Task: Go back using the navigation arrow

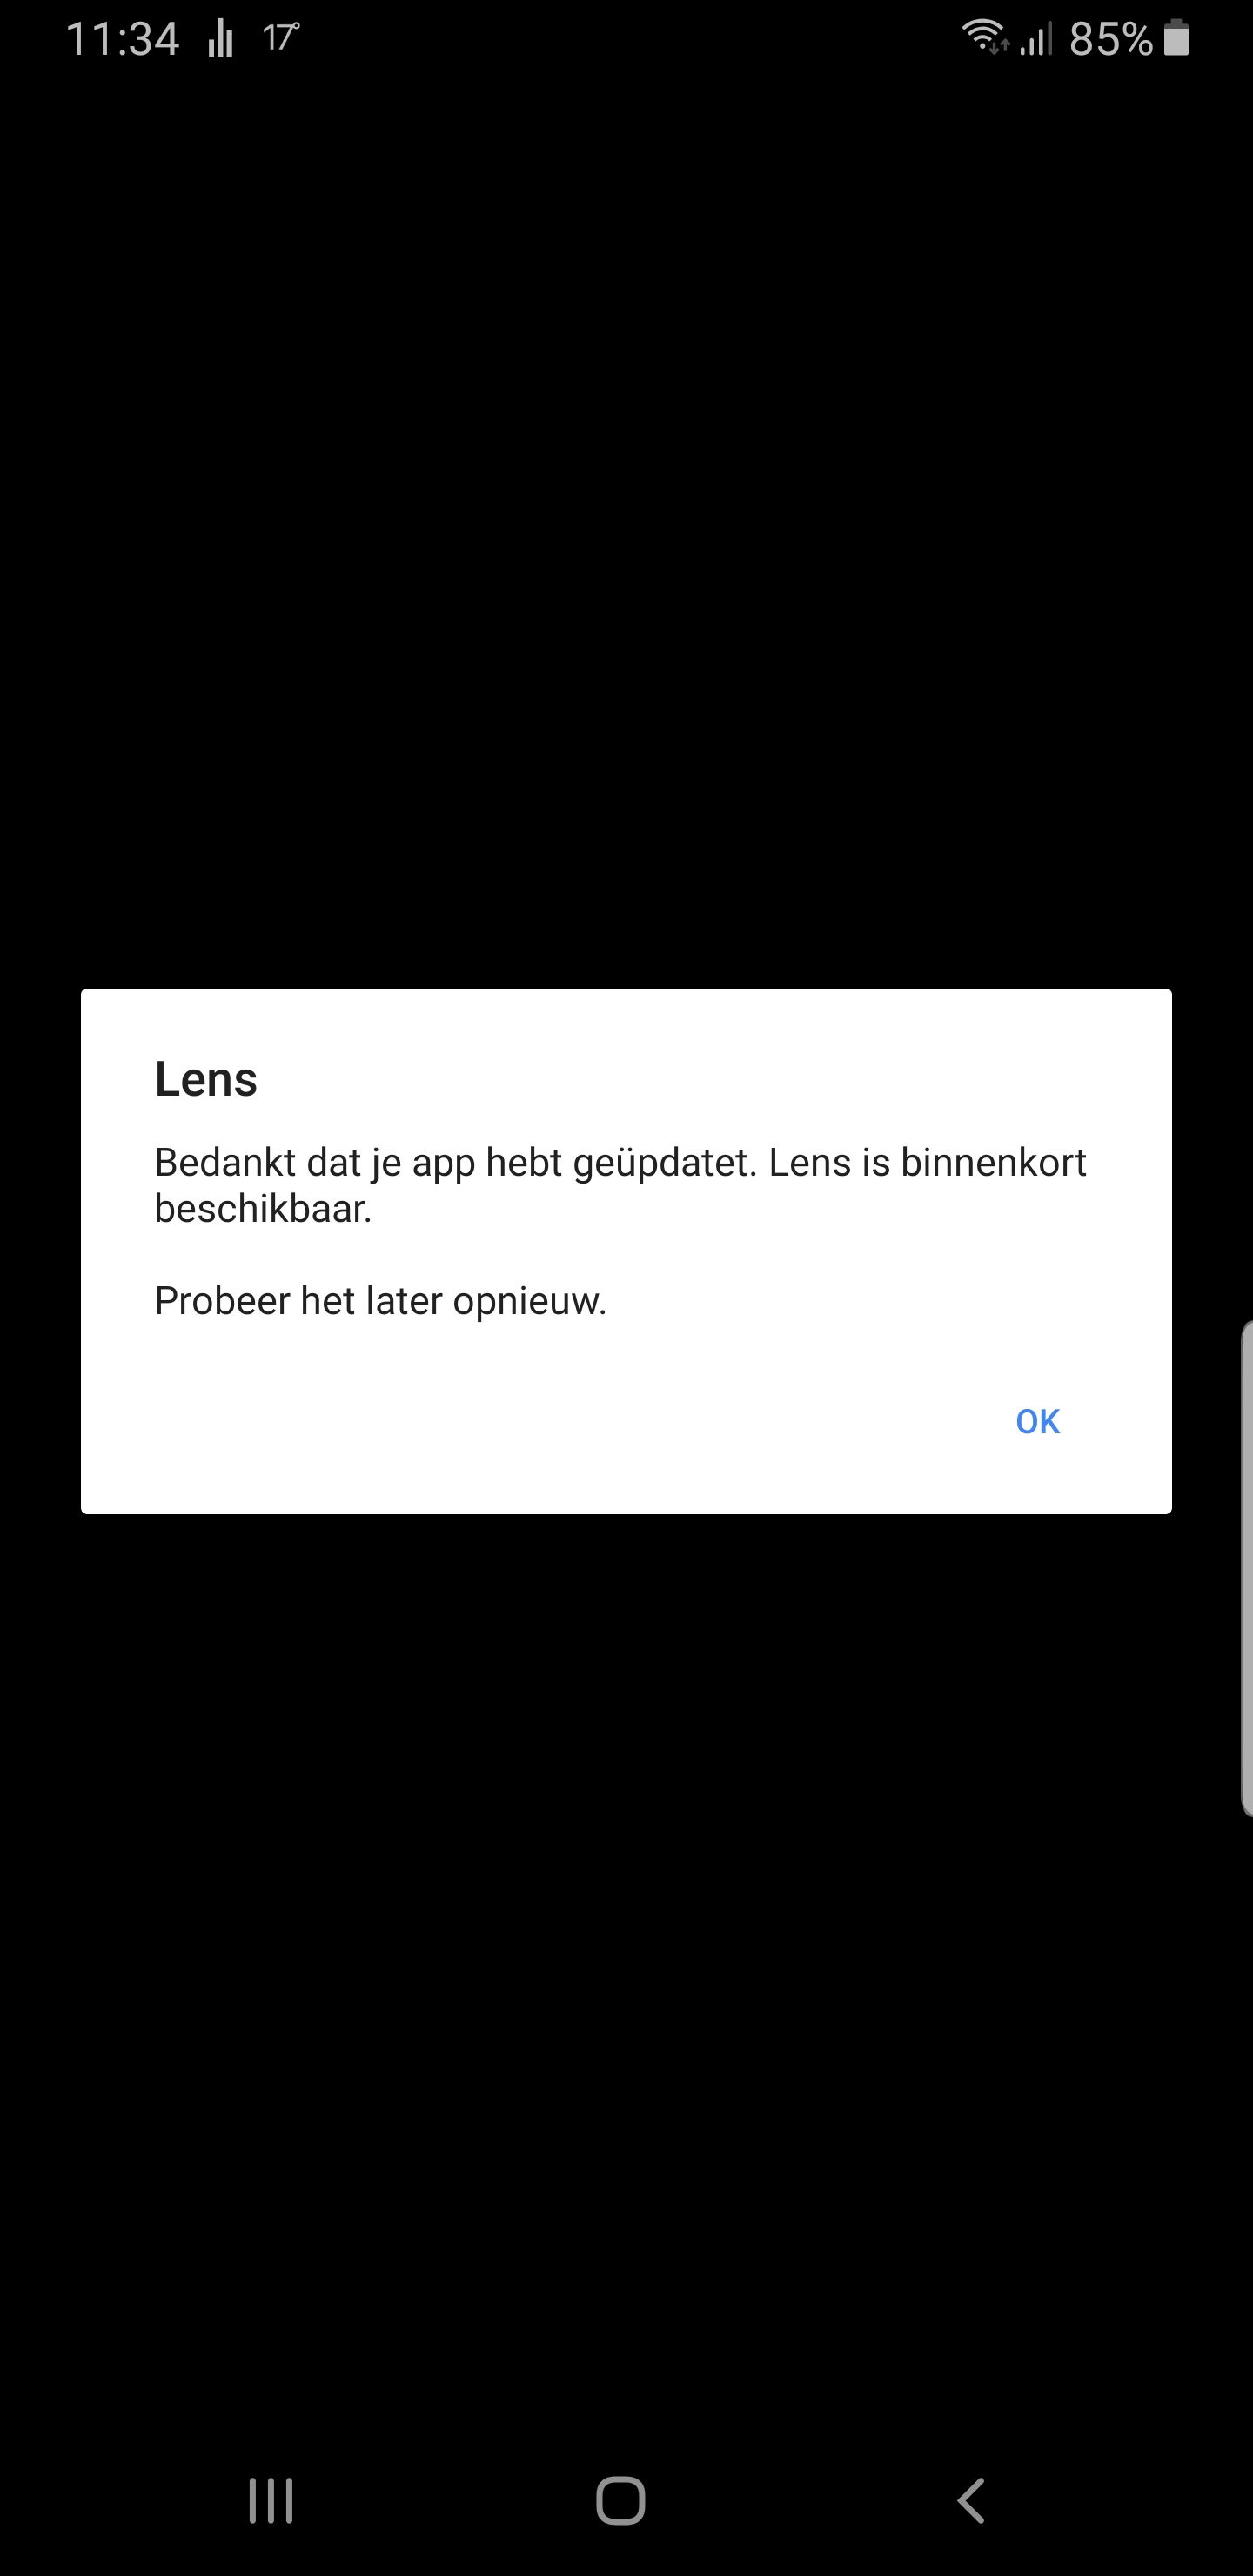Action: click(971, 2501)
